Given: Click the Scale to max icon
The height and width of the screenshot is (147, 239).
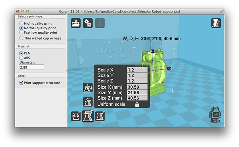Looking at the screenshot, I should [88, 88].
